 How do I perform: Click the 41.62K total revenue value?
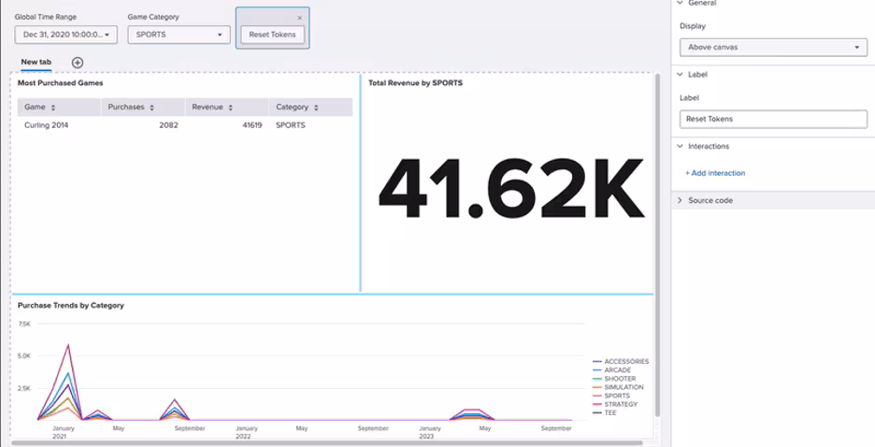[x=510, y=190]
